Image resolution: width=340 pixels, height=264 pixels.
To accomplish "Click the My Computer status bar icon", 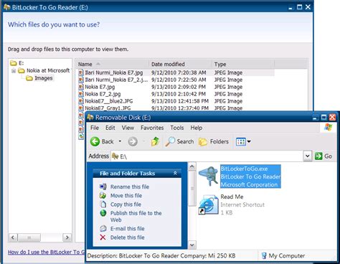I will (264, 255).
